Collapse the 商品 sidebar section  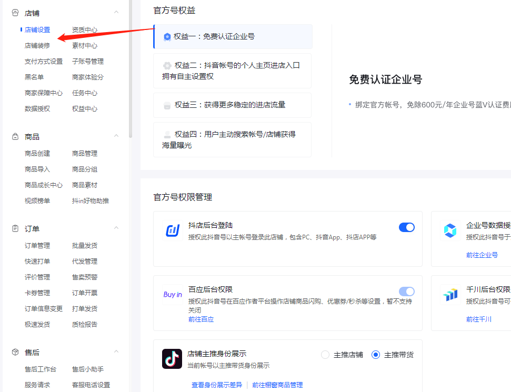point(116,136)
